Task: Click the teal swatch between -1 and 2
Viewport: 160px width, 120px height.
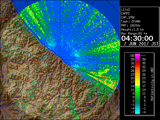Action: (x=137, y=104)
